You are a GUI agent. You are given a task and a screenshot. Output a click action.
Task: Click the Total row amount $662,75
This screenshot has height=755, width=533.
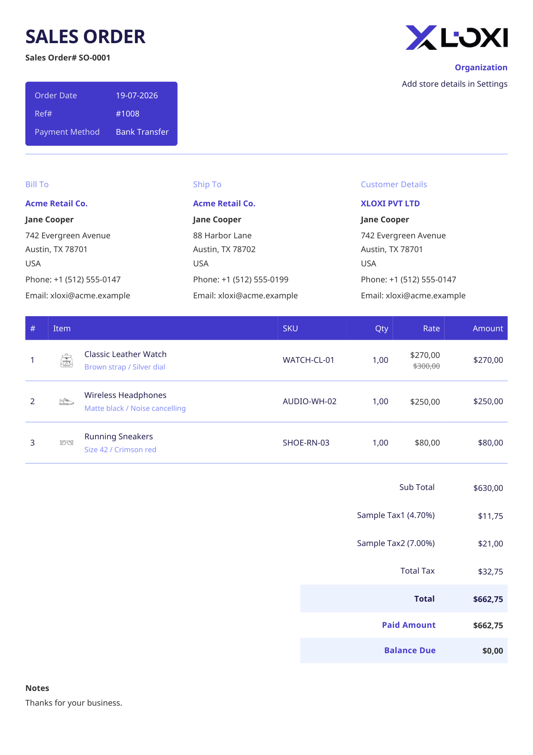(x=488, y=599)
